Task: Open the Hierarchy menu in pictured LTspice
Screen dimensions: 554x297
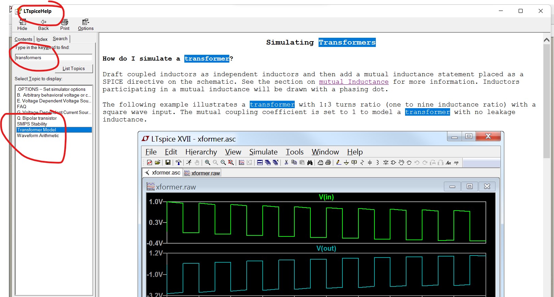Action: [x=201, y=152]
